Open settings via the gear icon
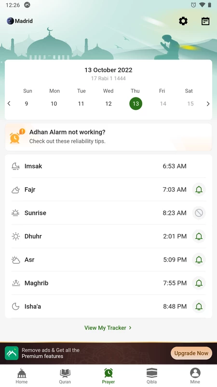 pos(183,21)
